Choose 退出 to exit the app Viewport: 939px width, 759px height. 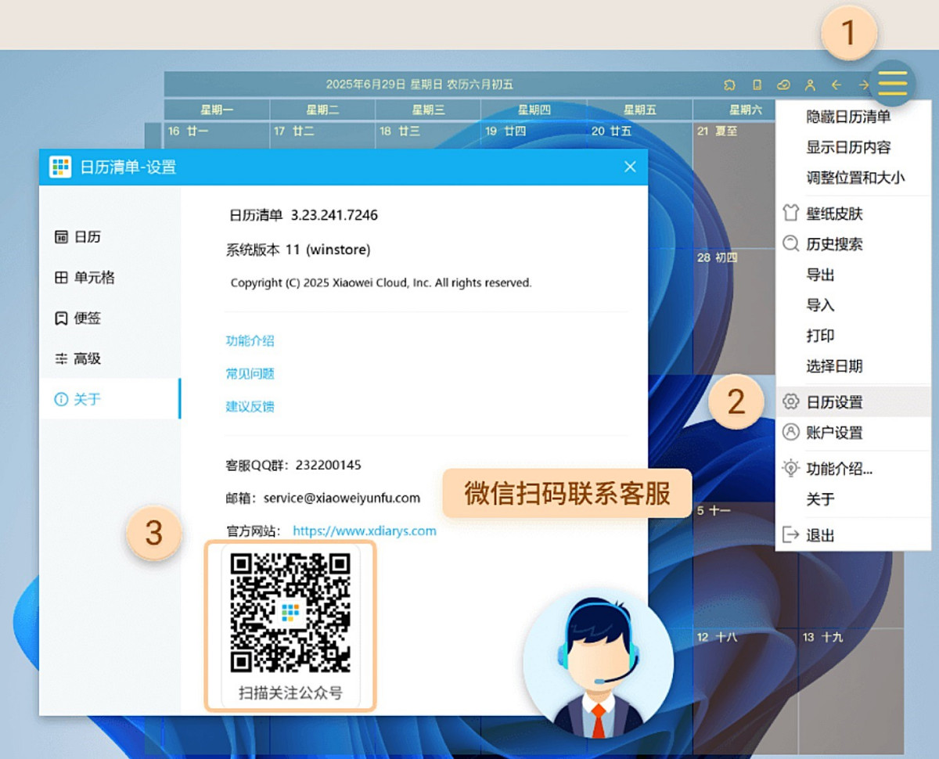[820, 536]
